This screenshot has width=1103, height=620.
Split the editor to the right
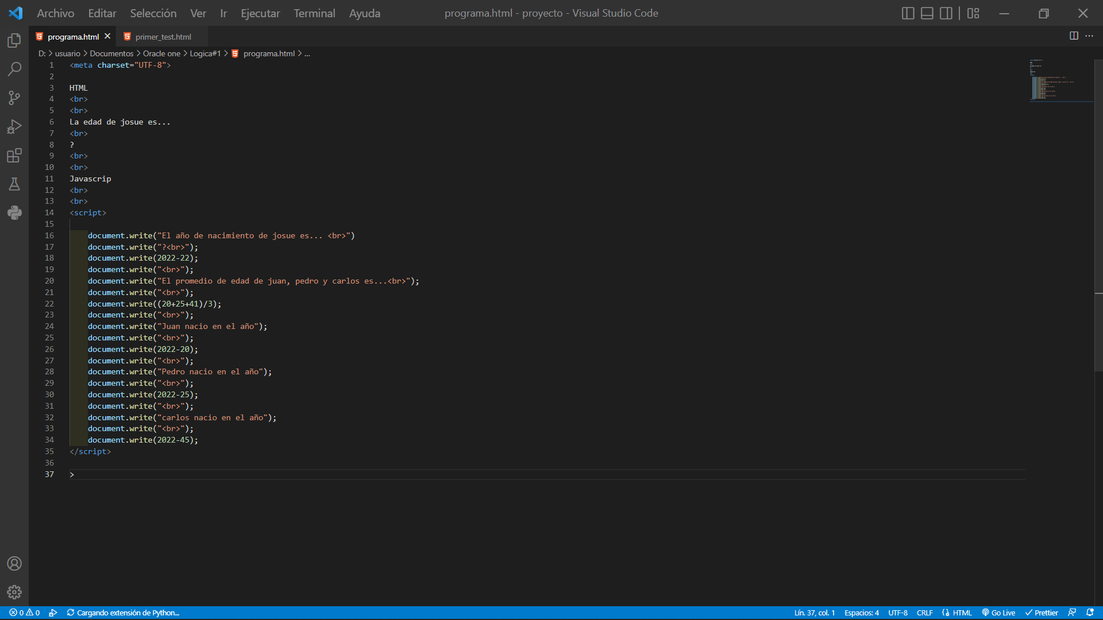tap(1074, 36)
